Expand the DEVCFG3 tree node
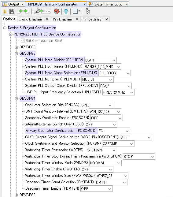Image resolution: width=173 pixels, height=197 pixels. click(x=16, y=47)
